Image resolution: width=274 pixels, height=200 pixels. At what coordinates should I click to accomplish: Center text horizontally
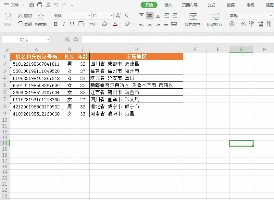(150, 24)
